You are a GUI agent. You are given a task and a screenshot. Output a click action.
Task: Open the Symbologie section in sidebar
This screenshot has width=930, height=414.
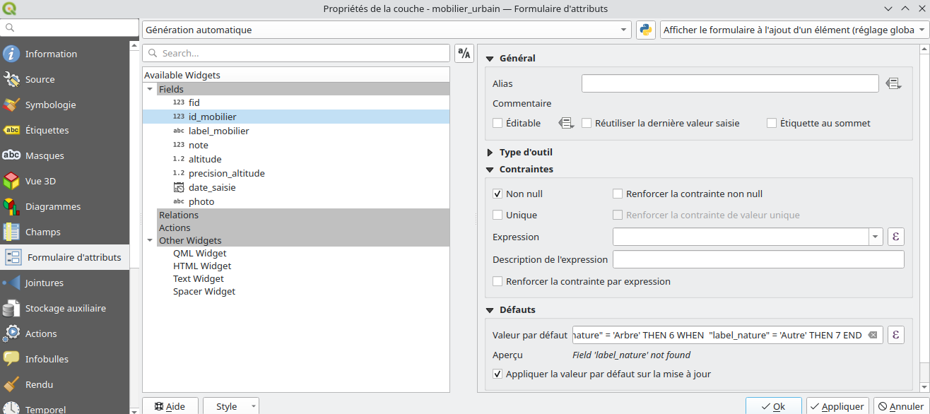click(50, 105)
